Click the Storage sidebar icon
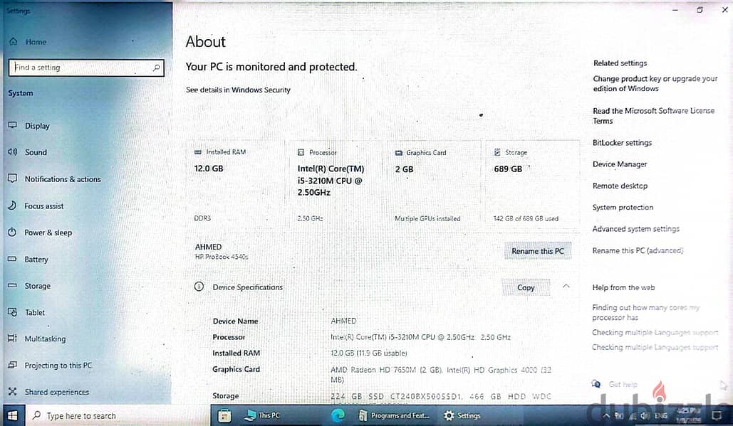The image size is (733, 426). 13,286
